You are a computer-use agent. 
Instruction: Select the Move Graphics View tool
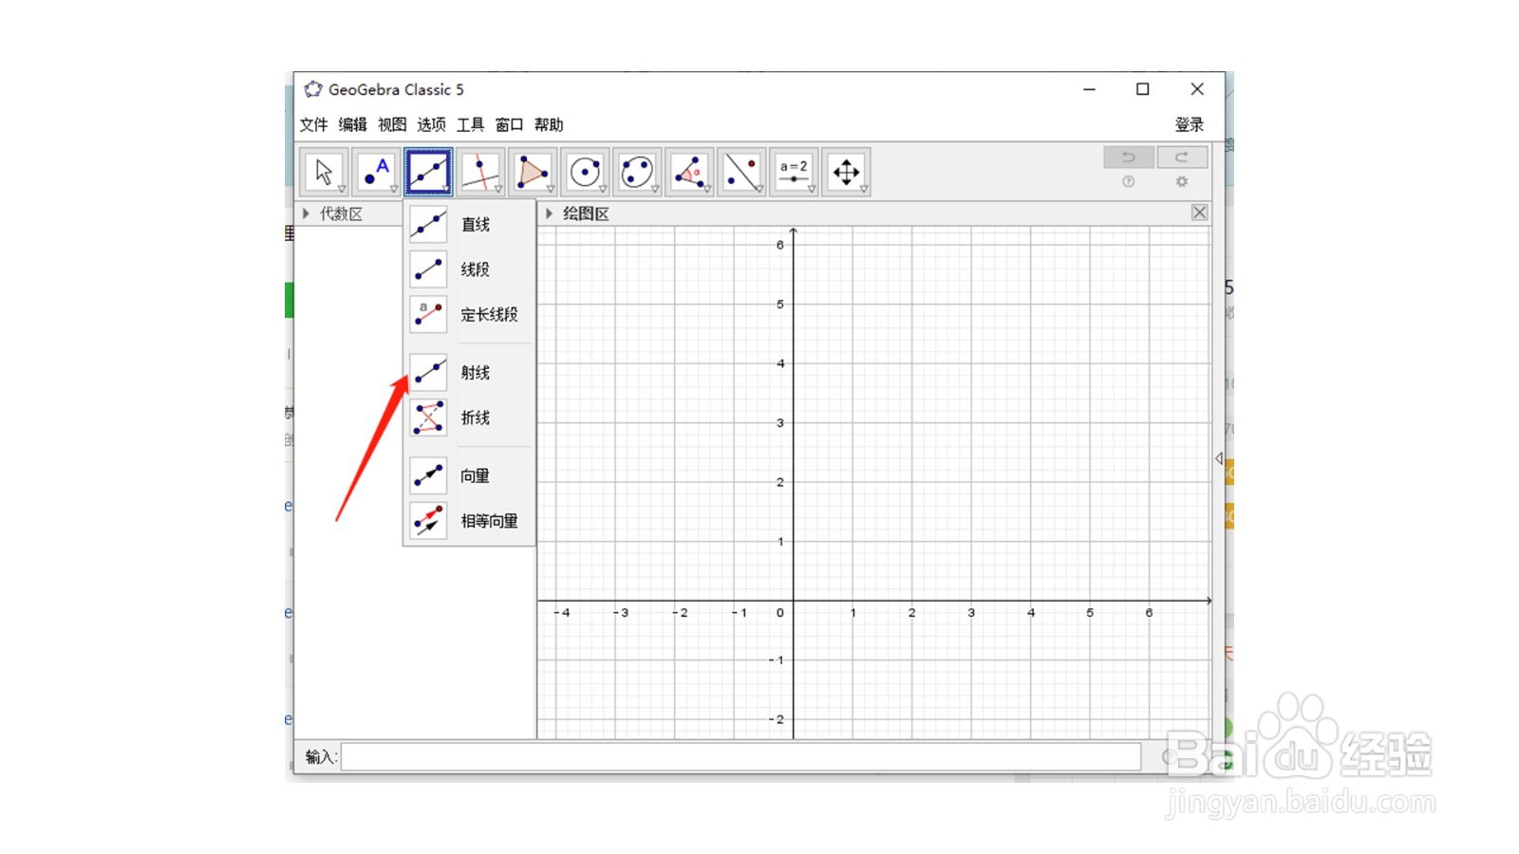click(846, 172)
